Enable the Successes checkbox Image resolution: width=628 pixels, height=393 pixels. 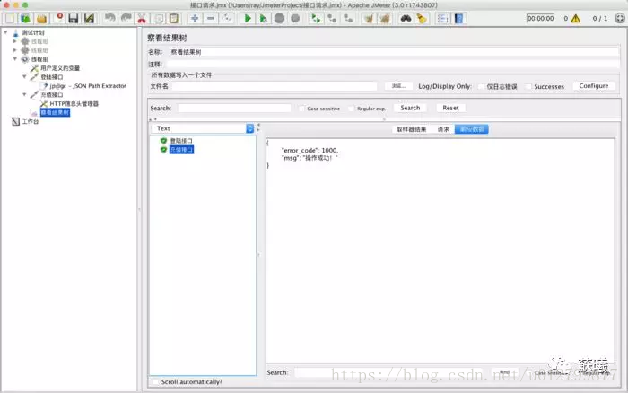tap(528, 86)
